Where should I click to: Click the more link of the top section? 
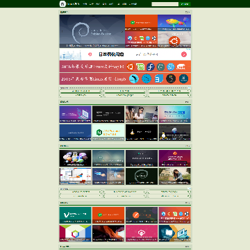point(187,12)
